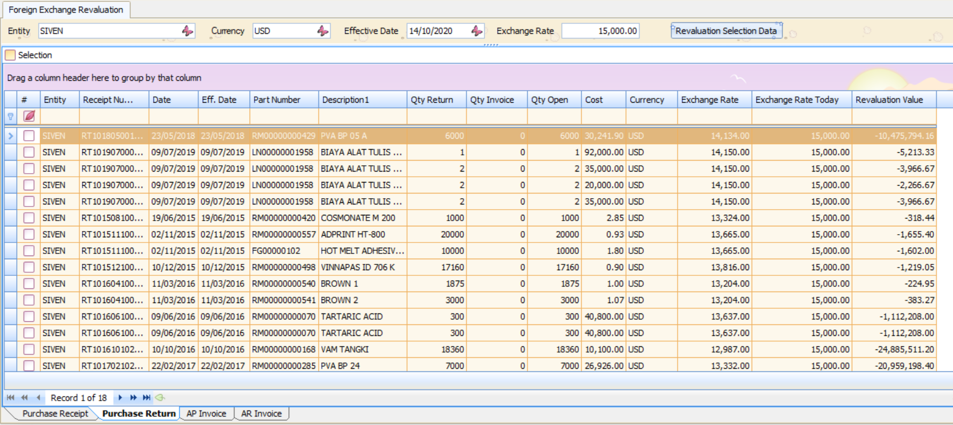This screenshot has height=425, width=953.
Task: Select the Foreign Exchange Revaluation tab
Action: pyautogui.click(x=66, y=9)
